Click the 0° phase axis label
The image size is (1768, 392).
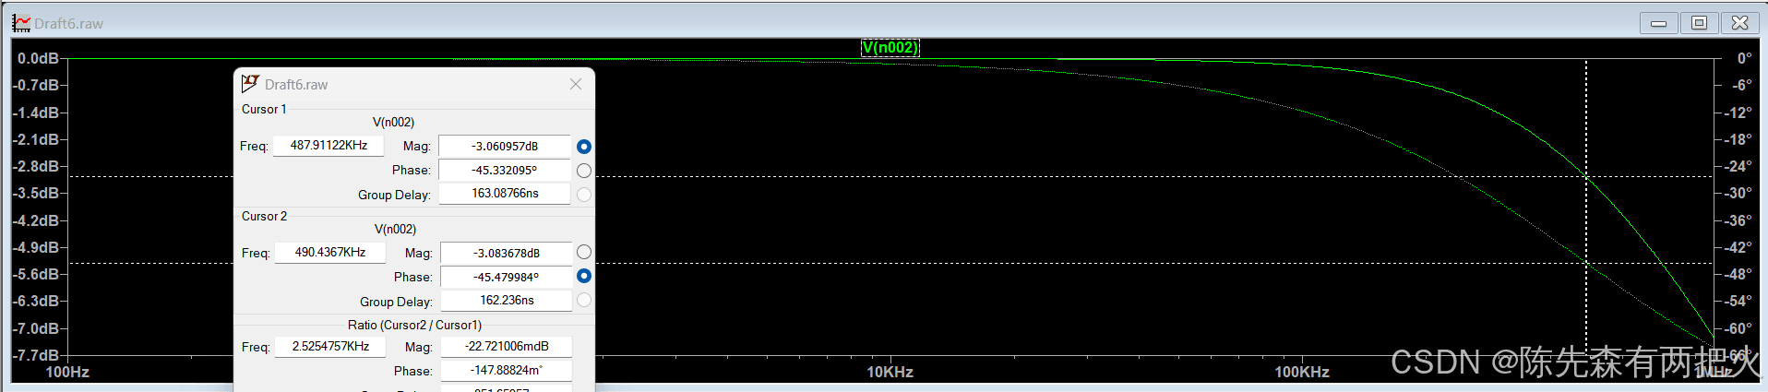(1744, 59)
